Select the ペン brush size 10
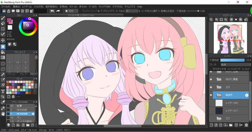 coord(21,118)
